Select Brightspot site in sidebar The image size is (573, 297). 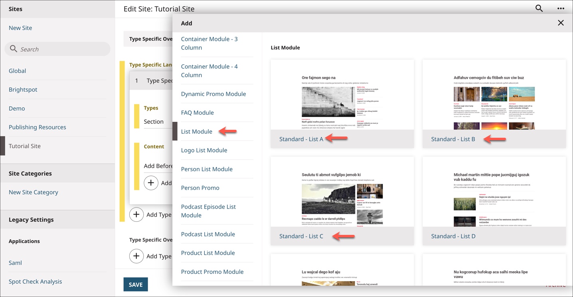(23, 90)
